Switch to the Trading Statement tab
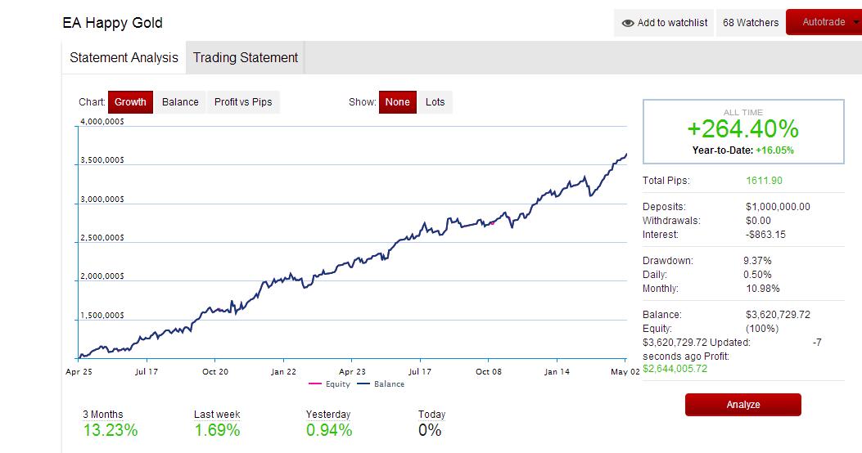 point(246,58)
